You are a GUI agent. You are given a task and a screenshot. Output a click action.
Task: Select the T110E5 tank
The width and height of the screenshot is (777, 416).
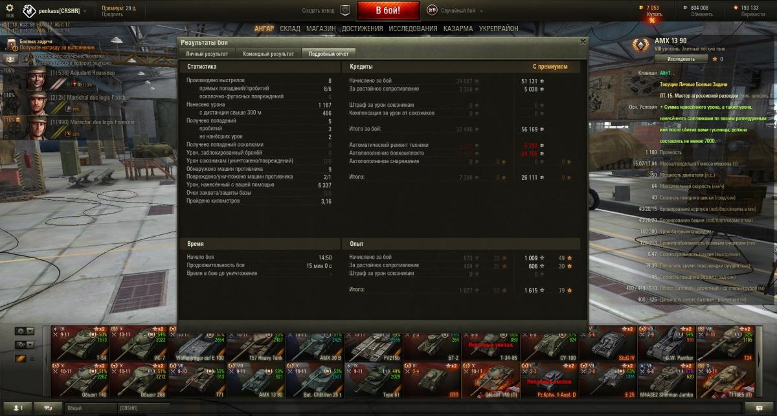tap(725, 380)
